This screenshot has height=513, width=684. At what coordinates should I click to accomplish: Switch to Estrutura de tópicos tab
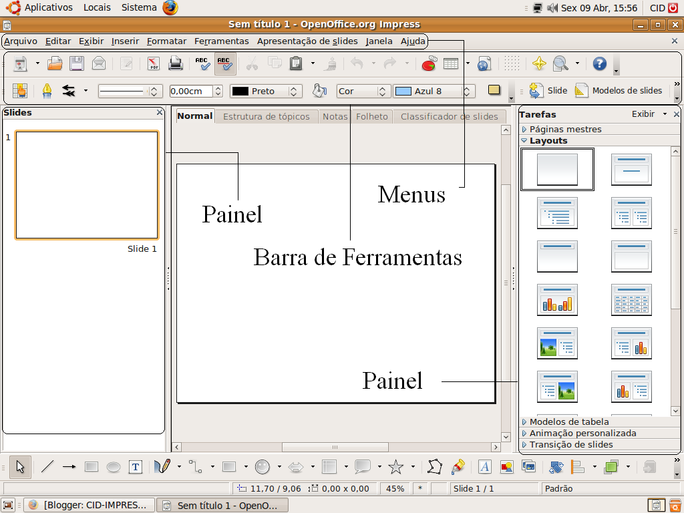[266, 116]
